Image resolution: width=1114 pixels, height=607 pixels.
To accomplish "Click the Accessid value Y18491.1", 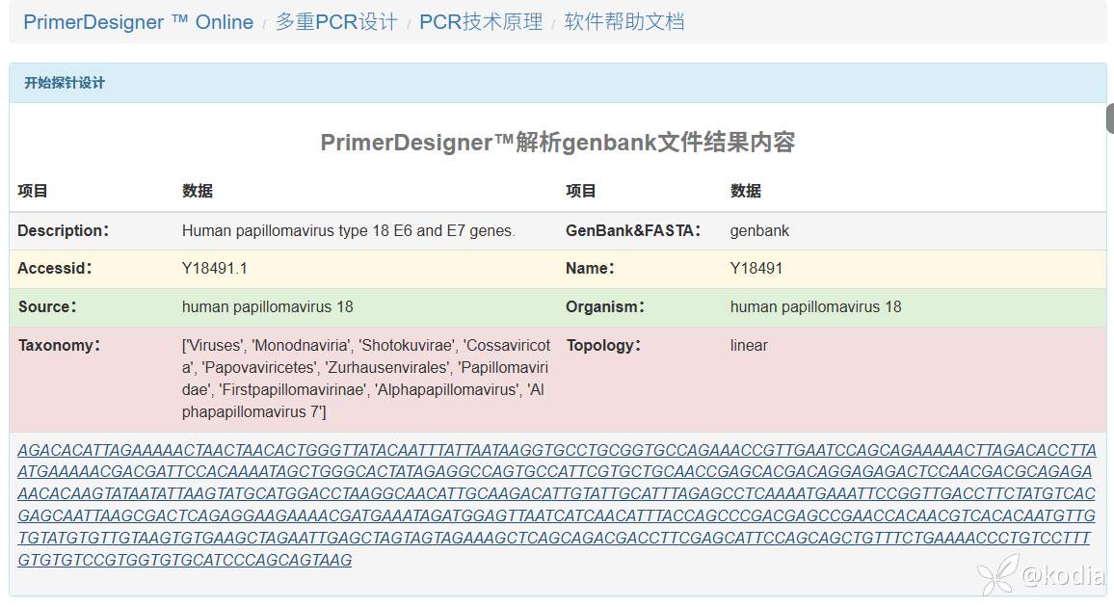I will coord(214,269).
